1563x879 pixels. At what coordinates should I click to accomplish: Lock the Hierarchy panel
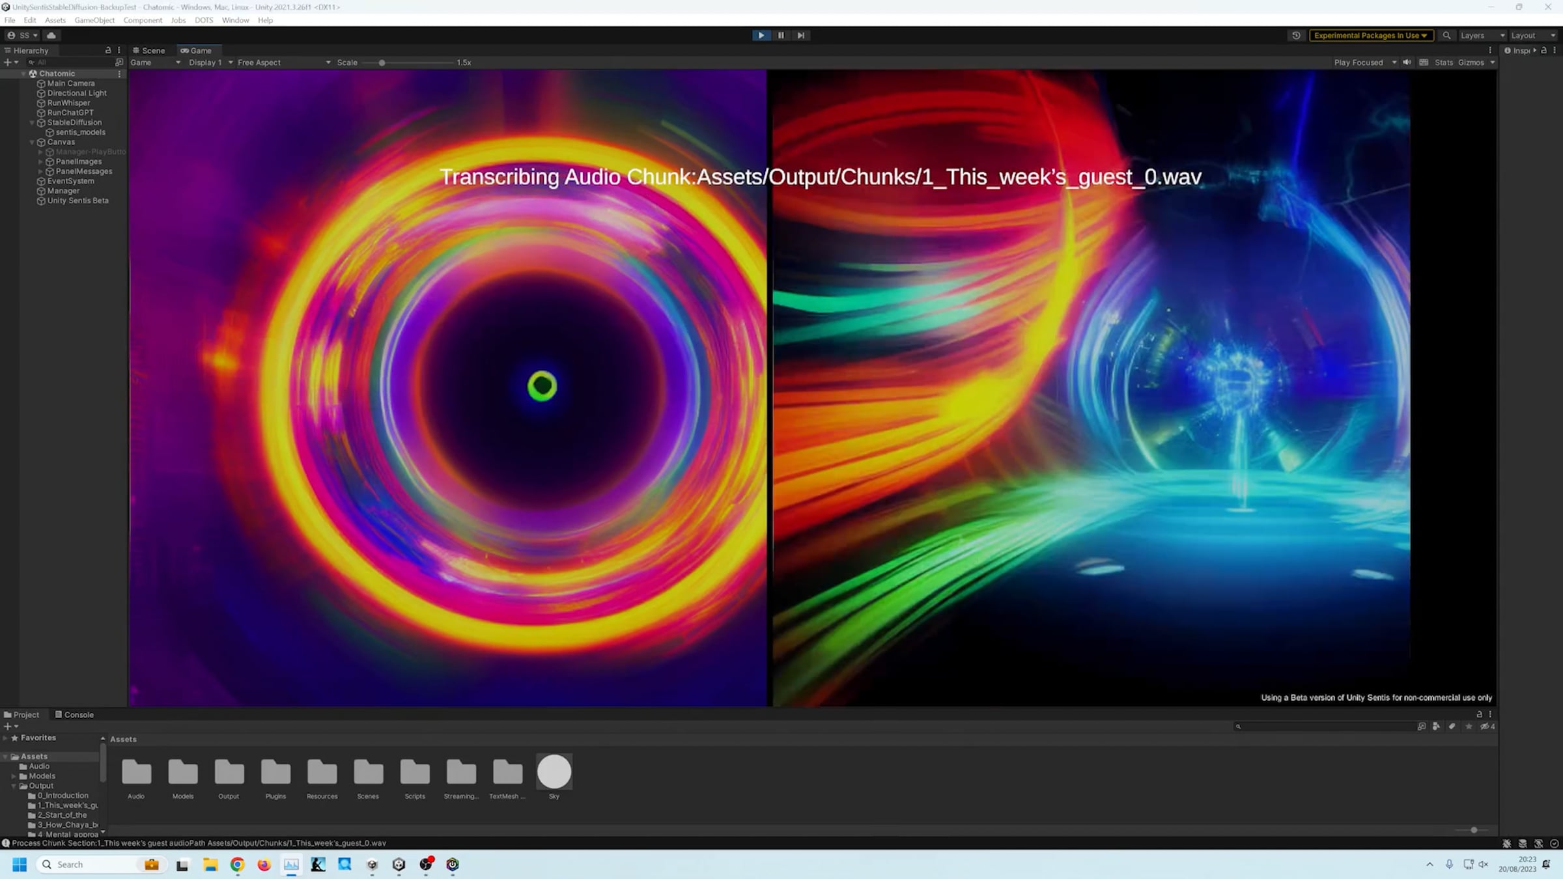click(x=108, y=50)
